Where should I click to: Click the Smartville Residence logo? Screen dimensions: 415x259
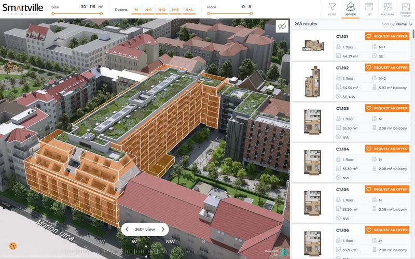tap(22, 9)
